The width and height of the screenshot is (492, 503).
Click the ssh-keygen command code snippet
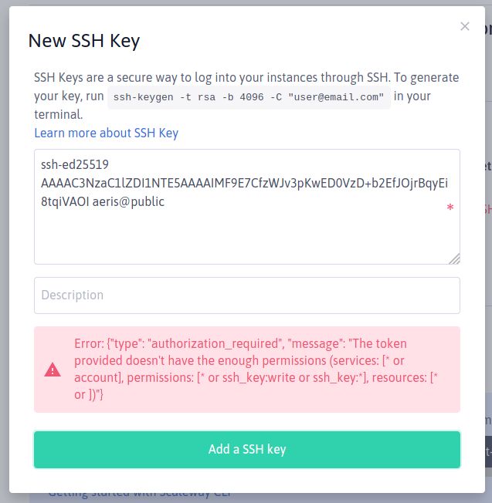pyautogui.click(x=249, y=97)
